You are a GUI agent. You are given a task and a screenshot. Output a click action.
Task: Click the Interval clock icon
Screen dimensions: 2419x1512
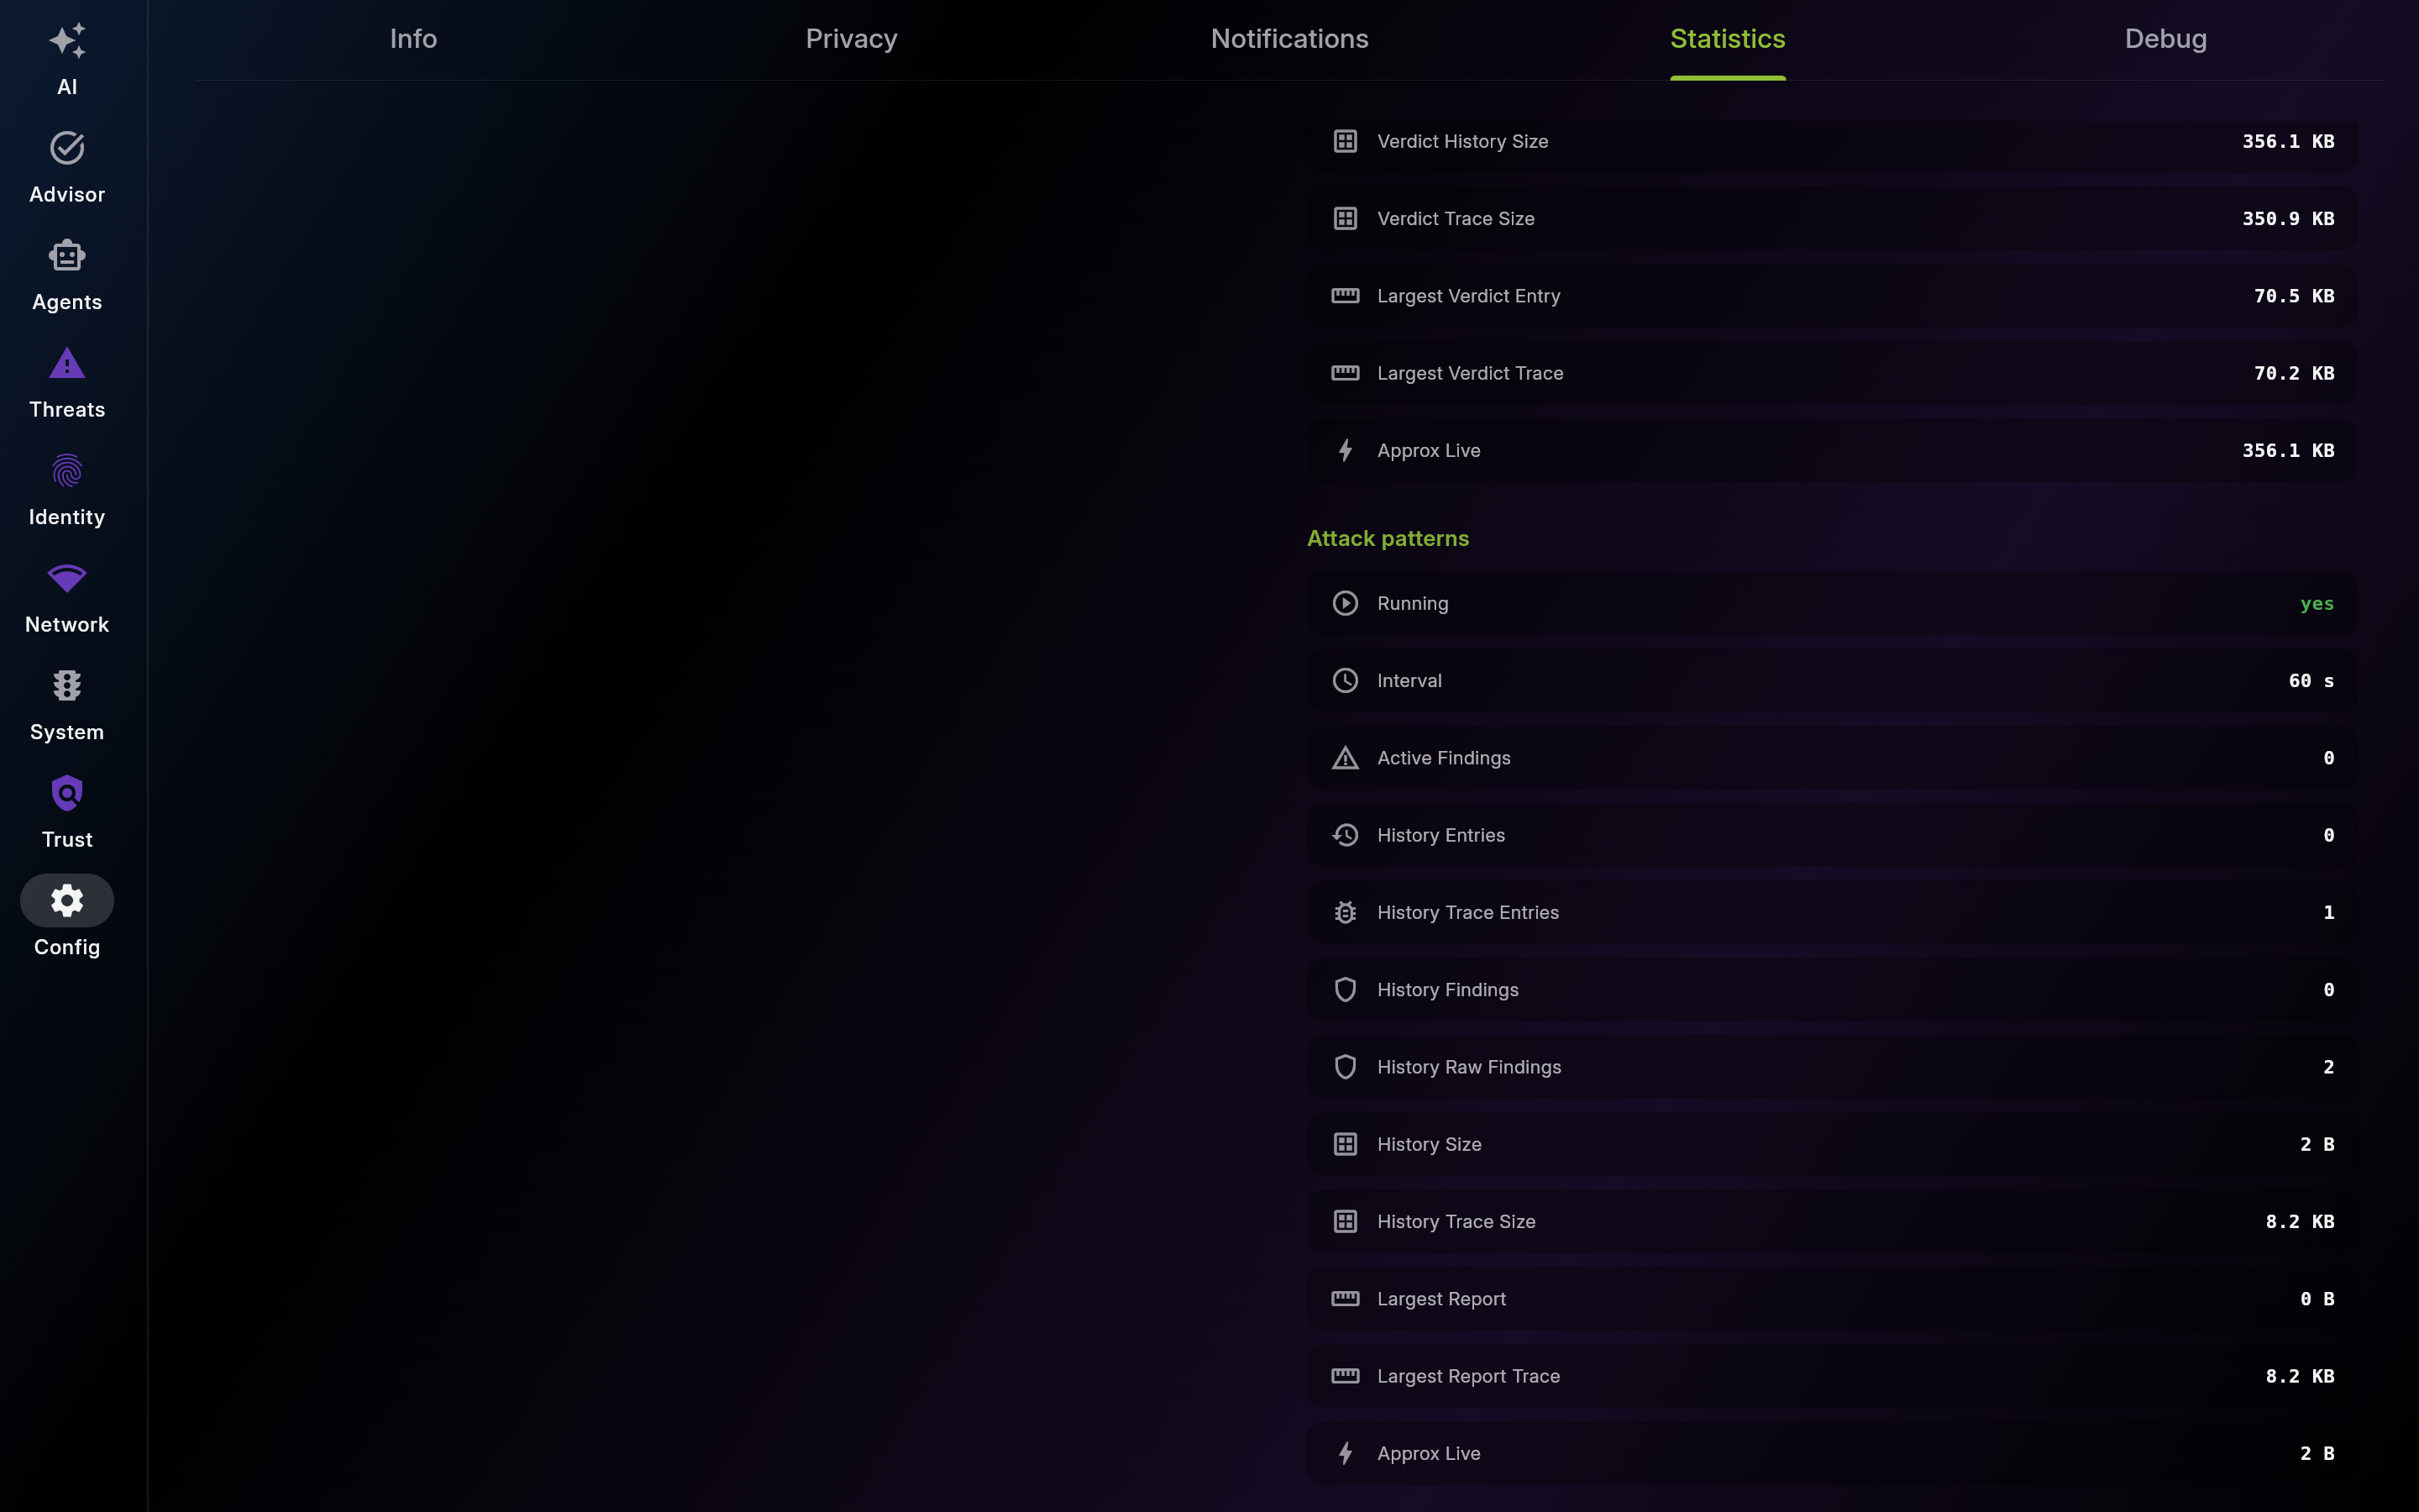tap(1346, 680)
